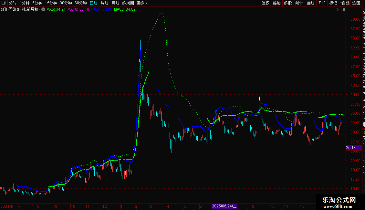Open the indicator dropdown beside 新炬网络 title

(43, 9)
